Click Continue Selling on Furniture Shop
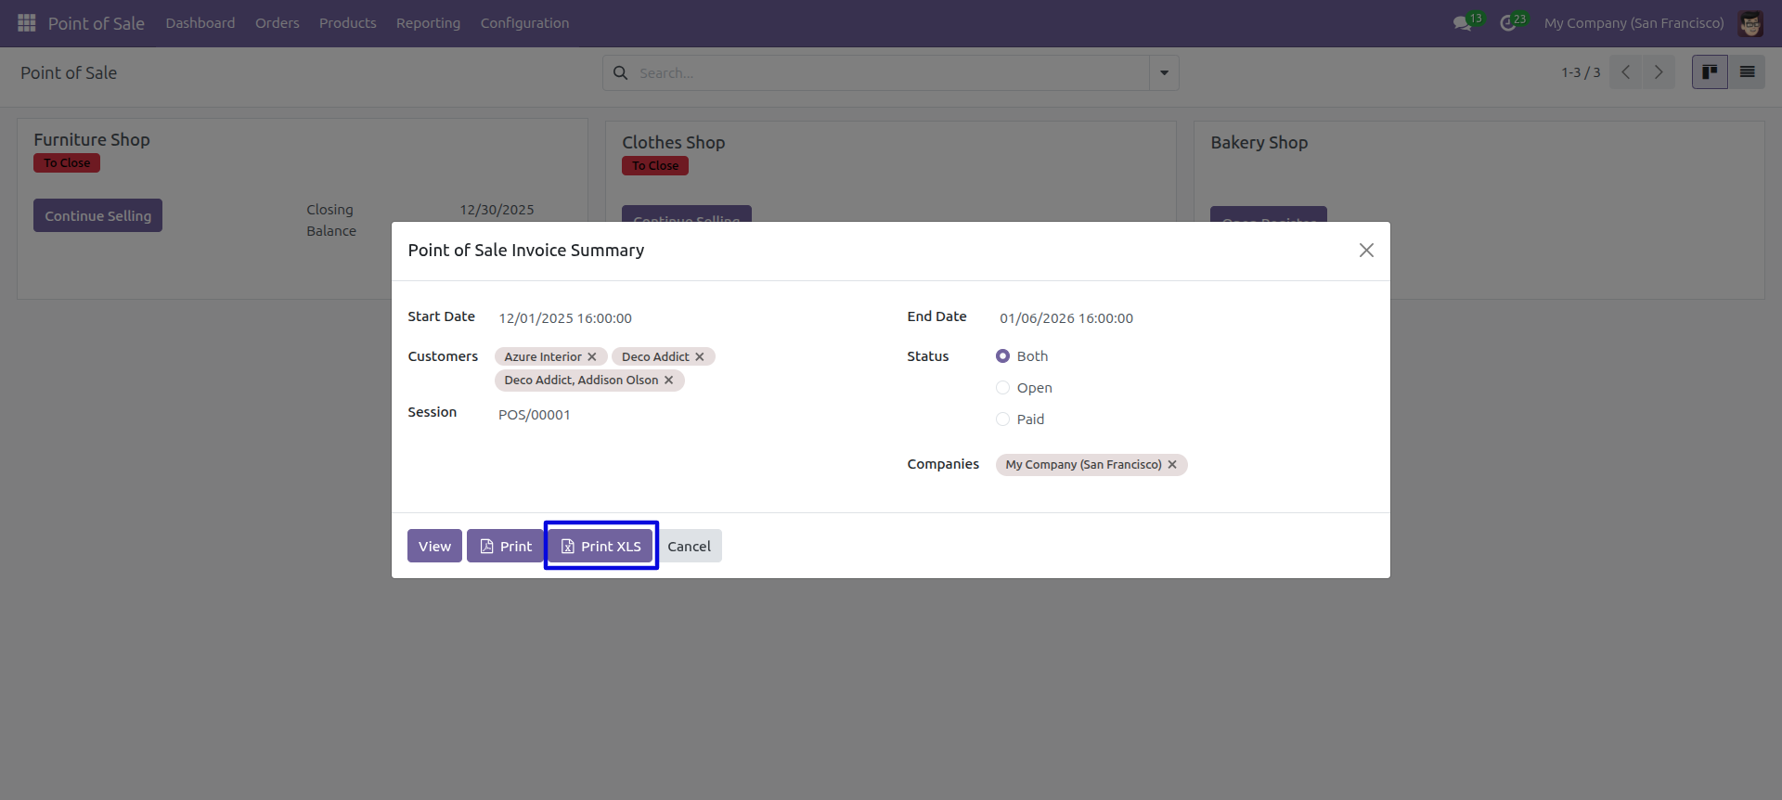Screen dimensions: 1782x800 tap(97, 215)
